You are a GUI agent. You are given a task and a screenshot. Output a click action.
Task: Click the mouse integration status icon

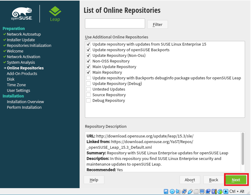click(x=220, y=191)
